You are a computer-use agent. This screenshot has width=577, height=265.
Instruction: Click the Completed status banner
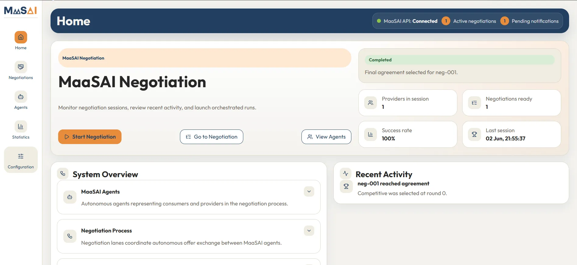pos(459,60)
